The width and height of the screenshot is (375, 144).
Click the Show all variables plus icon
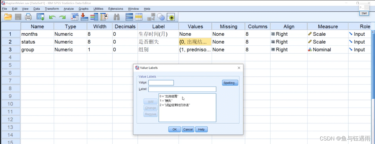pos(171,17)
